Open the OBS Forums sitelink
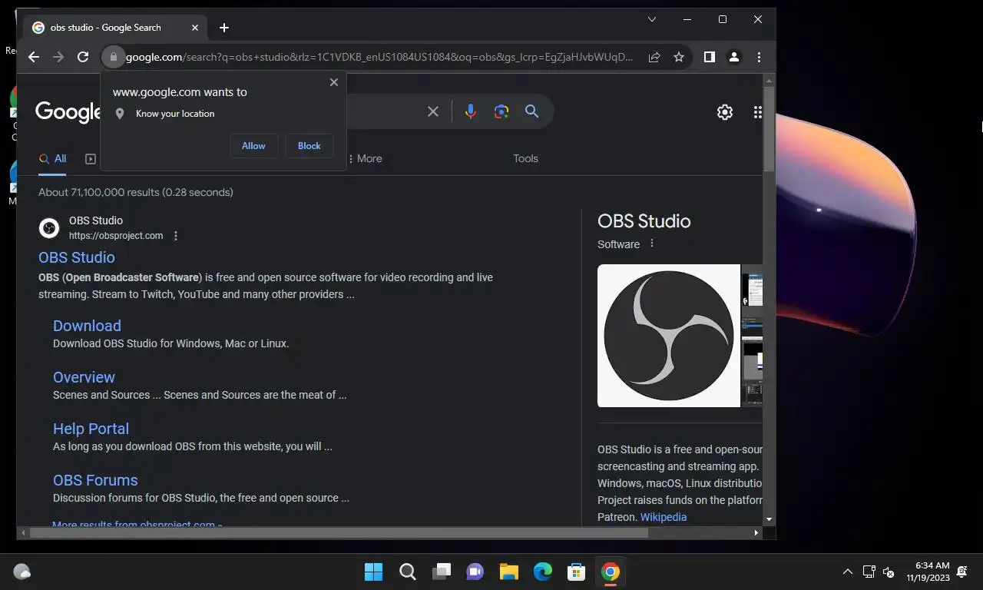 click(95, 480)
